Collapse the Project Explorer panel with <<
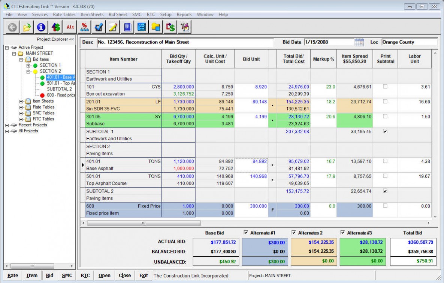Viewport: 444px width, 283px height. pos(71,39)
